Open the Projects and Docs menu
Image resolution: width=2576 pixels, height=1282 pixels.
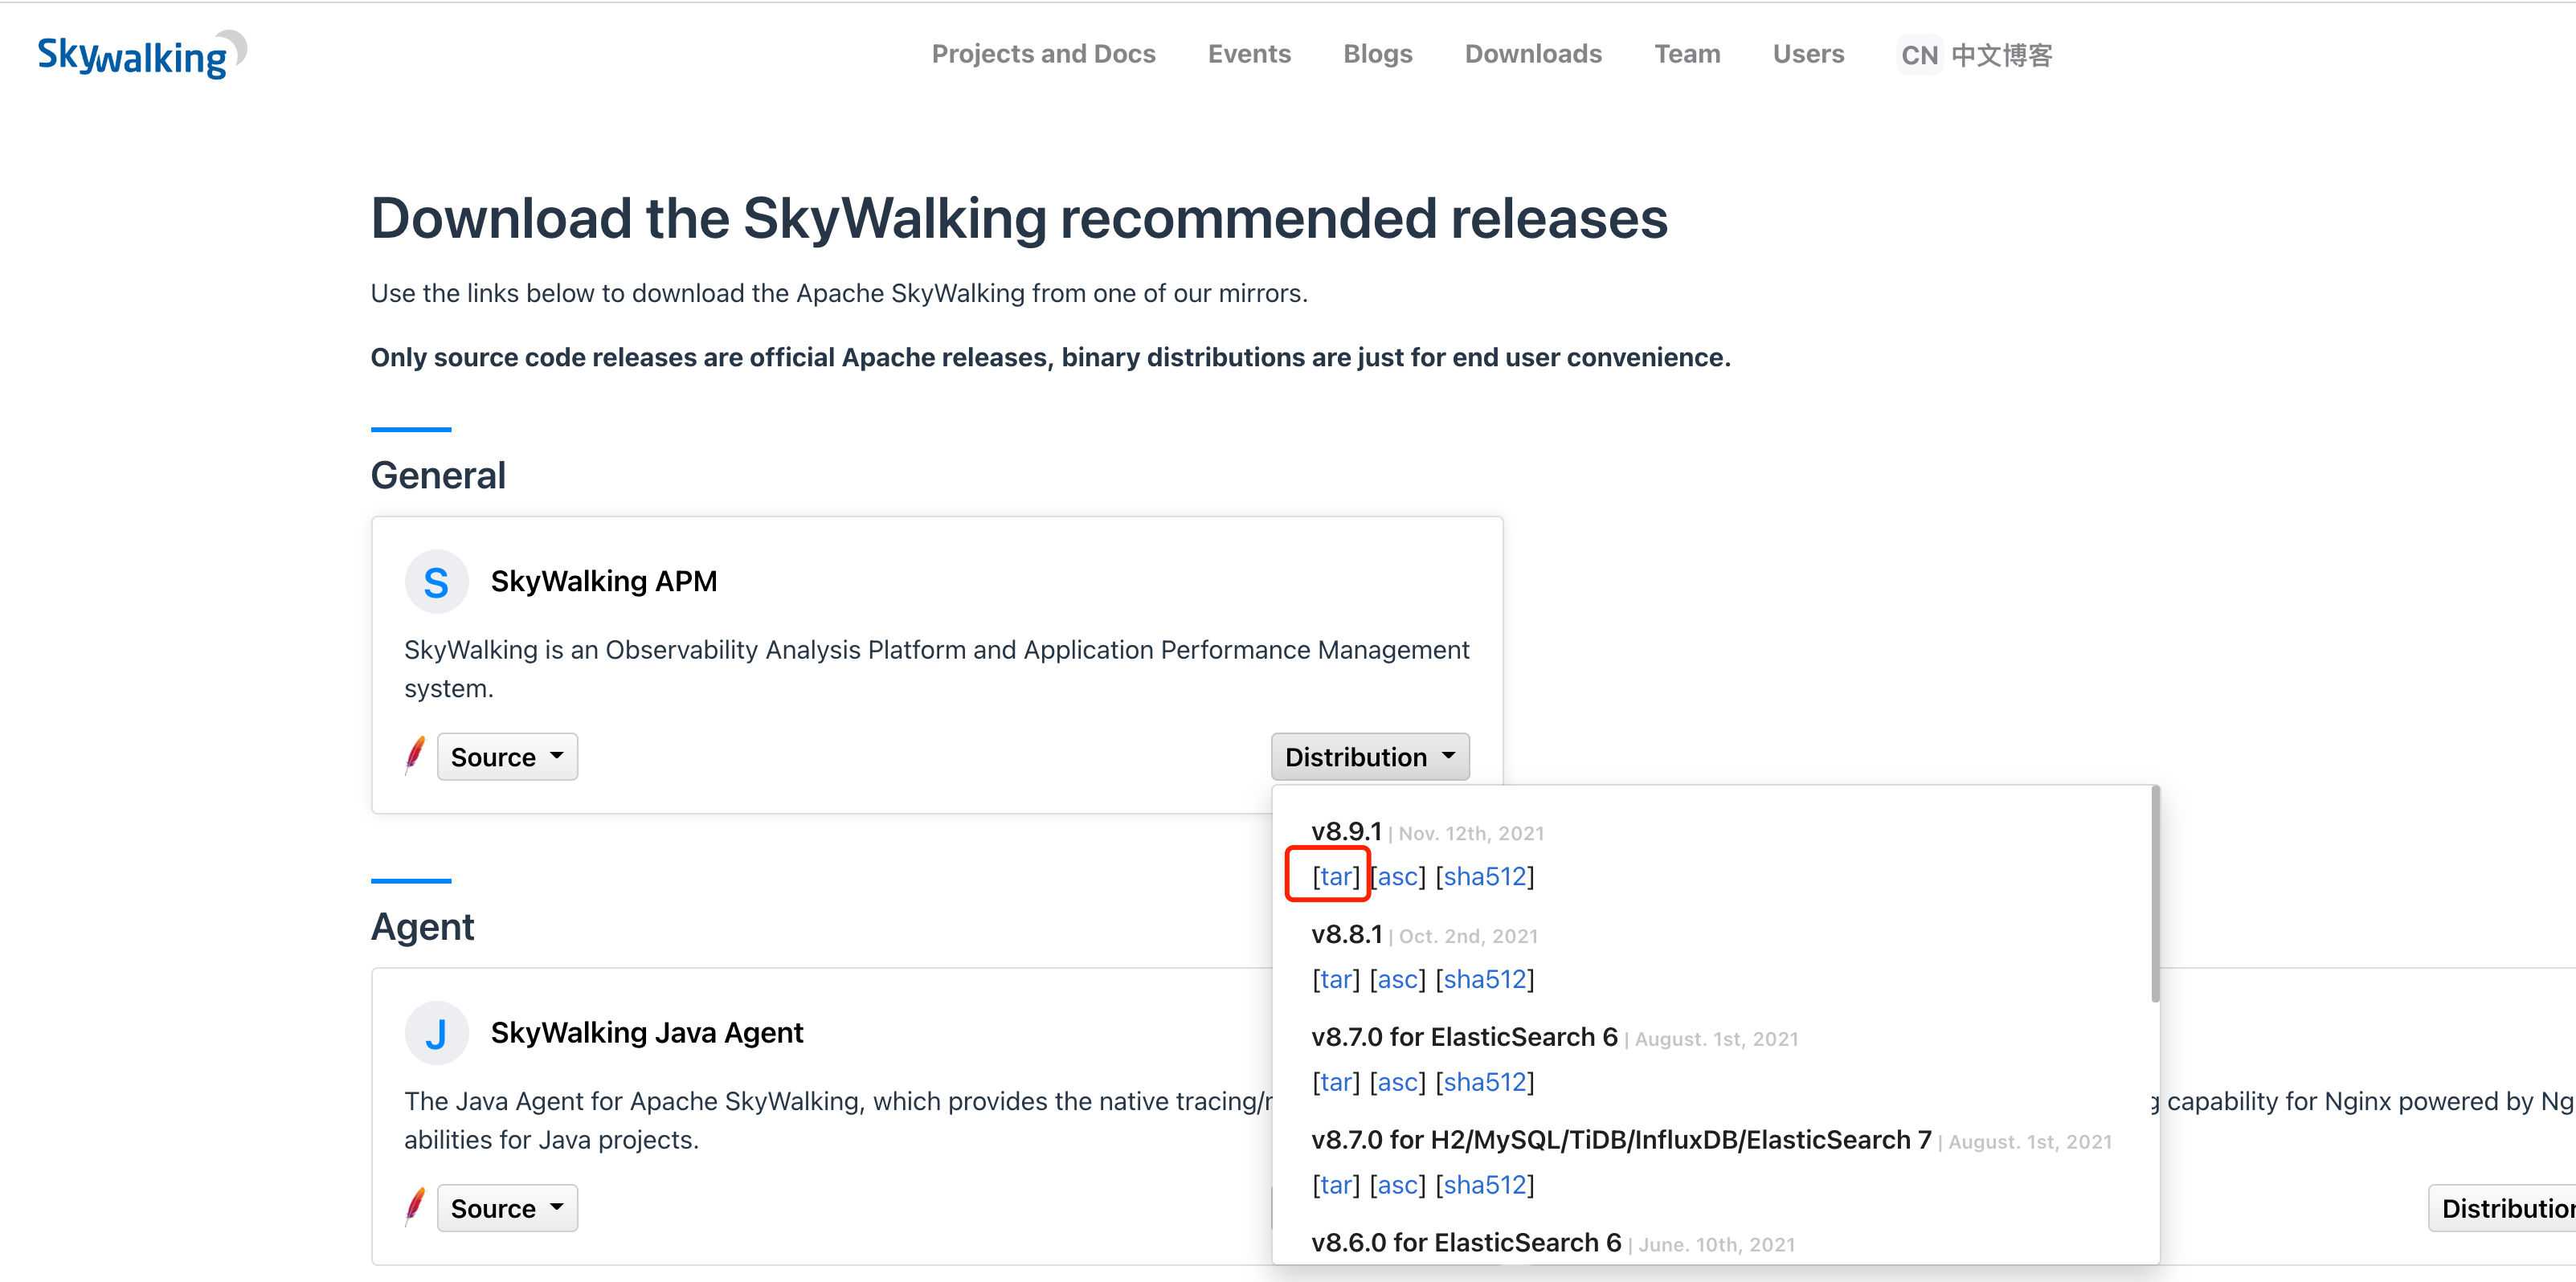tap(1044, 54)
